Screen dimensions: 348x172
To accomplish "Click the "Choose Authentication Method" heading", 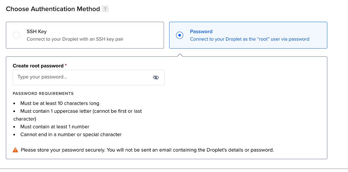I will [53, 9].
